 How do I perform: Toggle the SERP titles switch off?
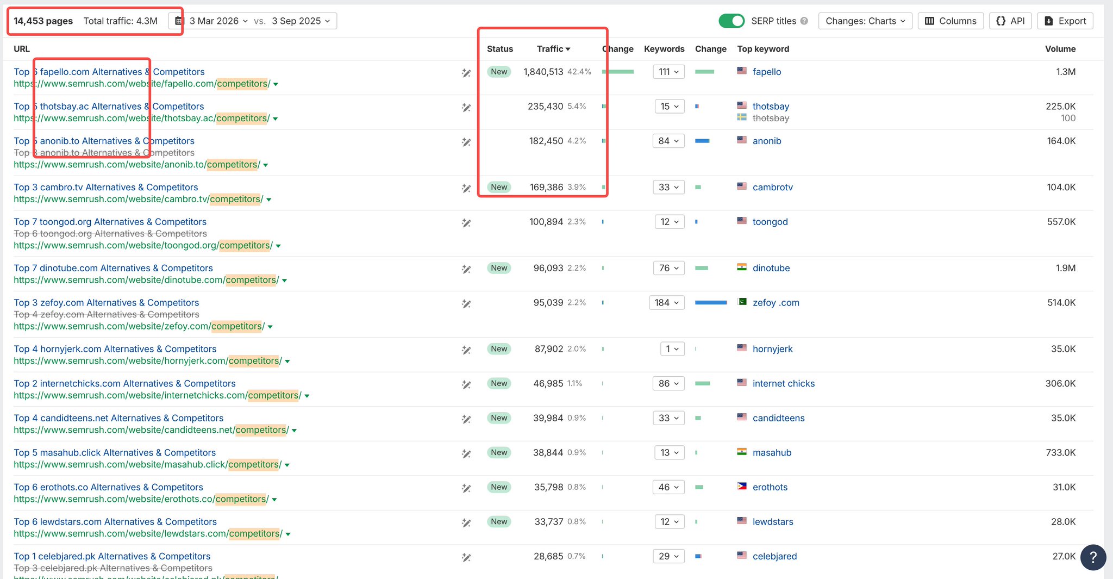(x=731, y=21)
